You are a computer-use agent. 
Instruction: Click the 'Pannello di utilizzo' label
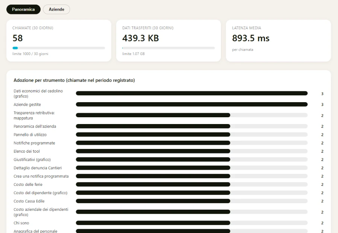pos(30,135)
